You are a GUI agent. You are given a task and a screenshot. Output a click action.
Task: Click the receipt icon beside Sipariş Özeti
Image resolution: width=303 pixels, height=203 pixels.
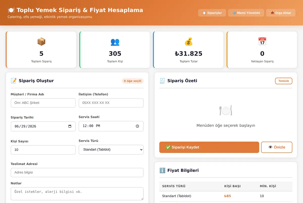162,81
